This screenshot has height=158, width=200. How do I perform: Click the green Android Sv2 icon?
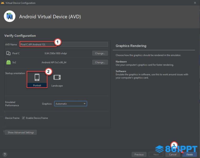(x=9, y=62)
